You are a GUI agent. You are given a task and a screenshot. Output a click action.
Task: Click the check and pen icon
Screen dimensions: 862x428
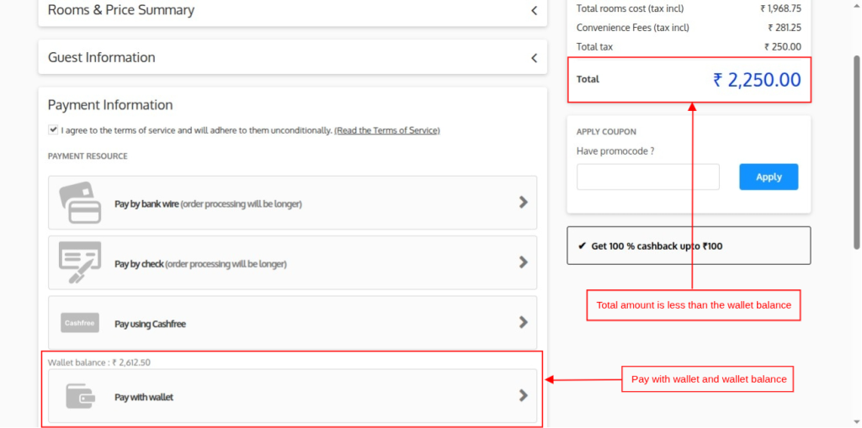click(80, 262)
